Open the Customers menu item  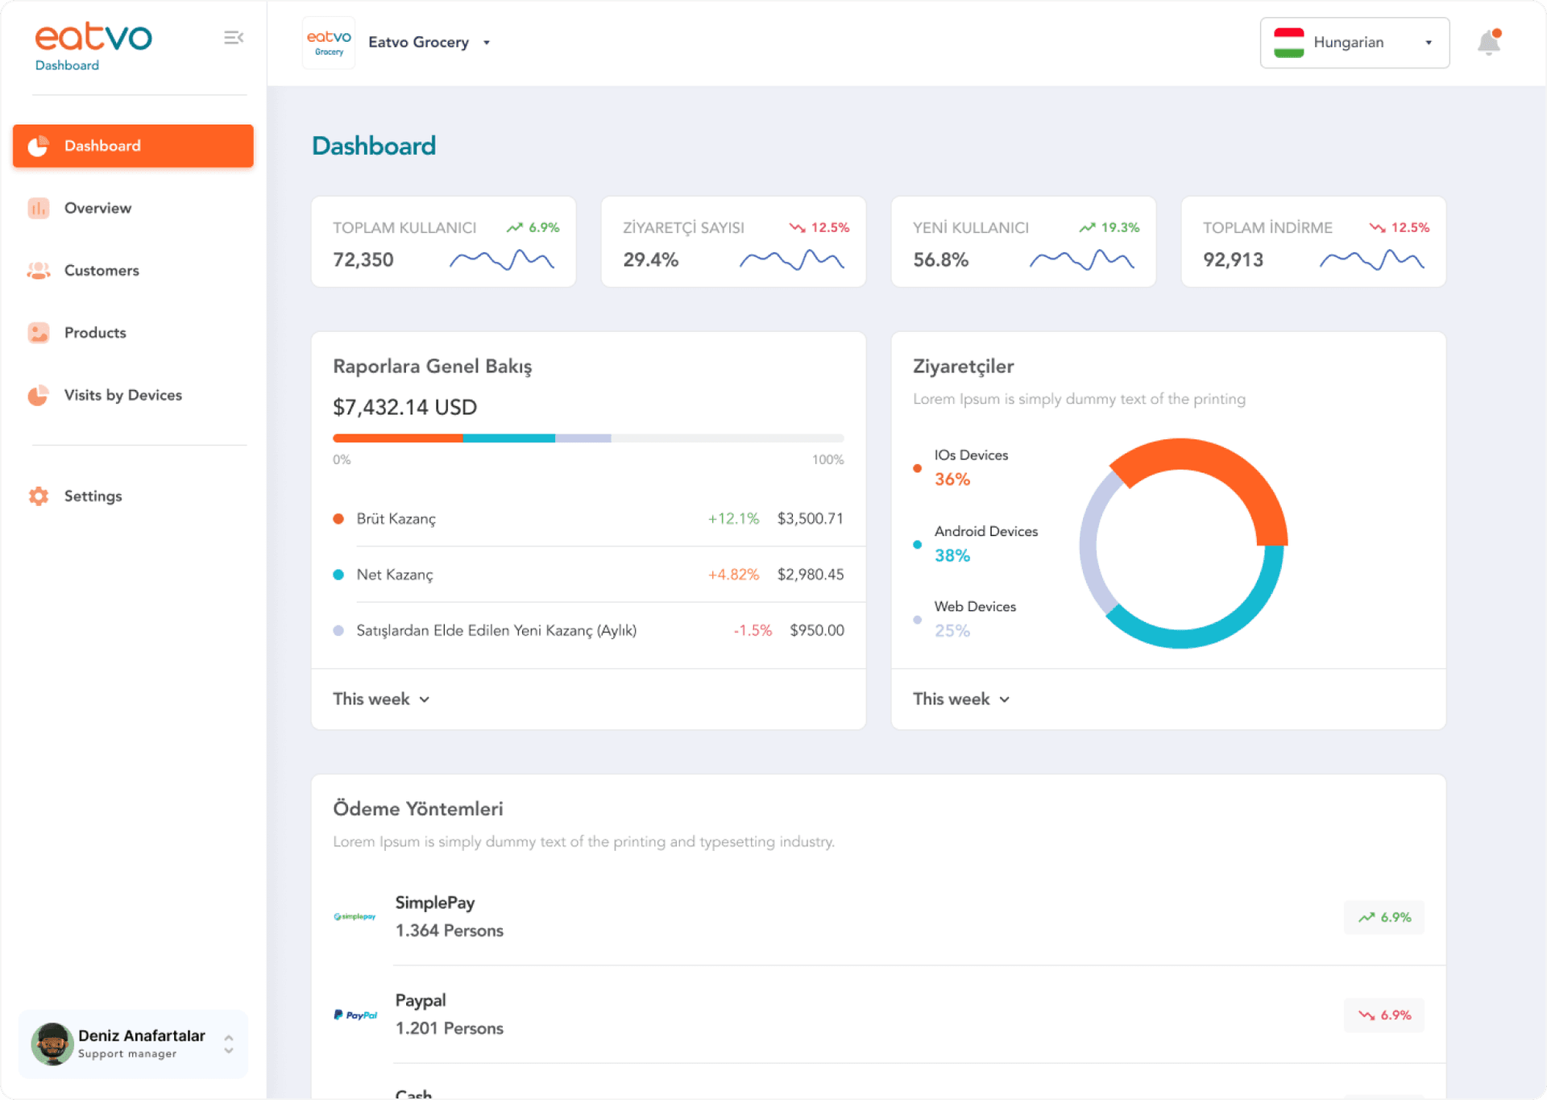tap(102, 271)
